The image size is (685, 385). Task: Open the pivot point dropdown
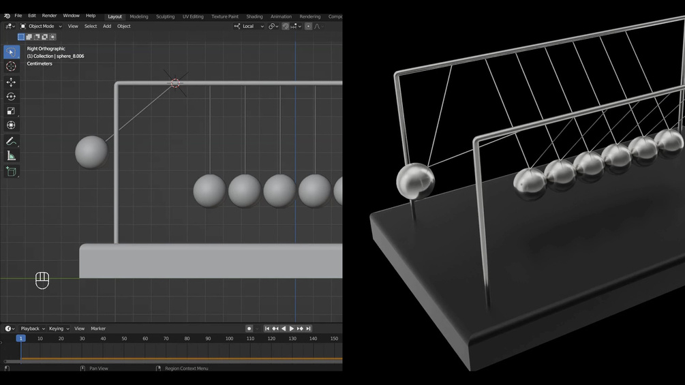[x=273, y=26]
